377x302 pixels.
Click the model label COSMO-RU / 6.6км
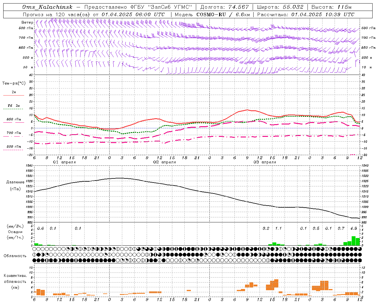pos(223,14)
